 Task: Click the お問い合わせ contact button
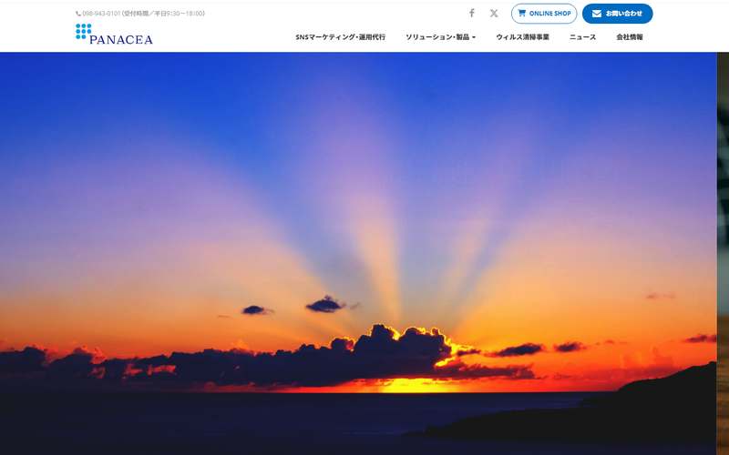(x=618, y=14)
